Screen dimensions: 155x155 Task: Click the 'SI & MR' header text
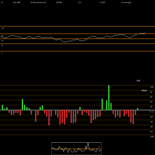click(16, 2)
